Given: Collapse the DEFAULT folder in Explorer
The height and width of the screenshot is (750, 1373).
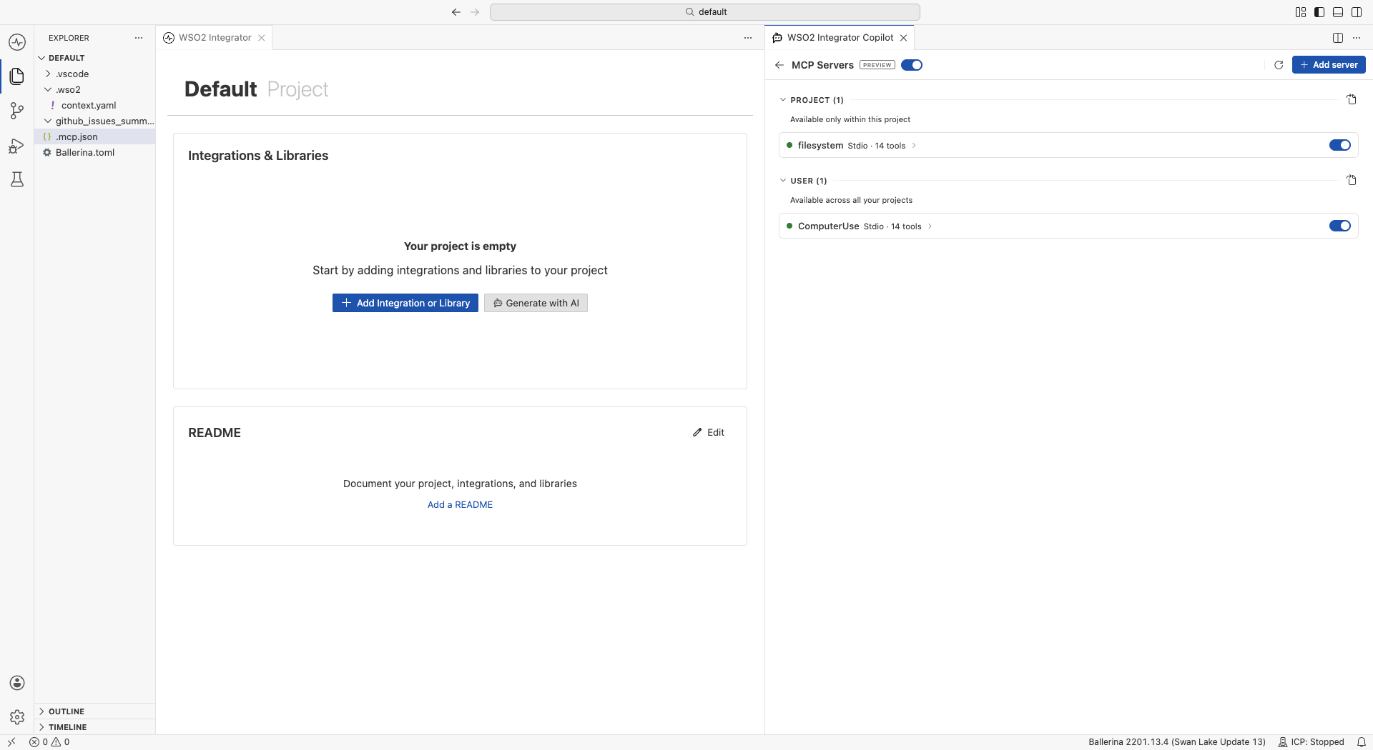Looking at the screenshot, I should pyautogui.click(x=41, y=58).
